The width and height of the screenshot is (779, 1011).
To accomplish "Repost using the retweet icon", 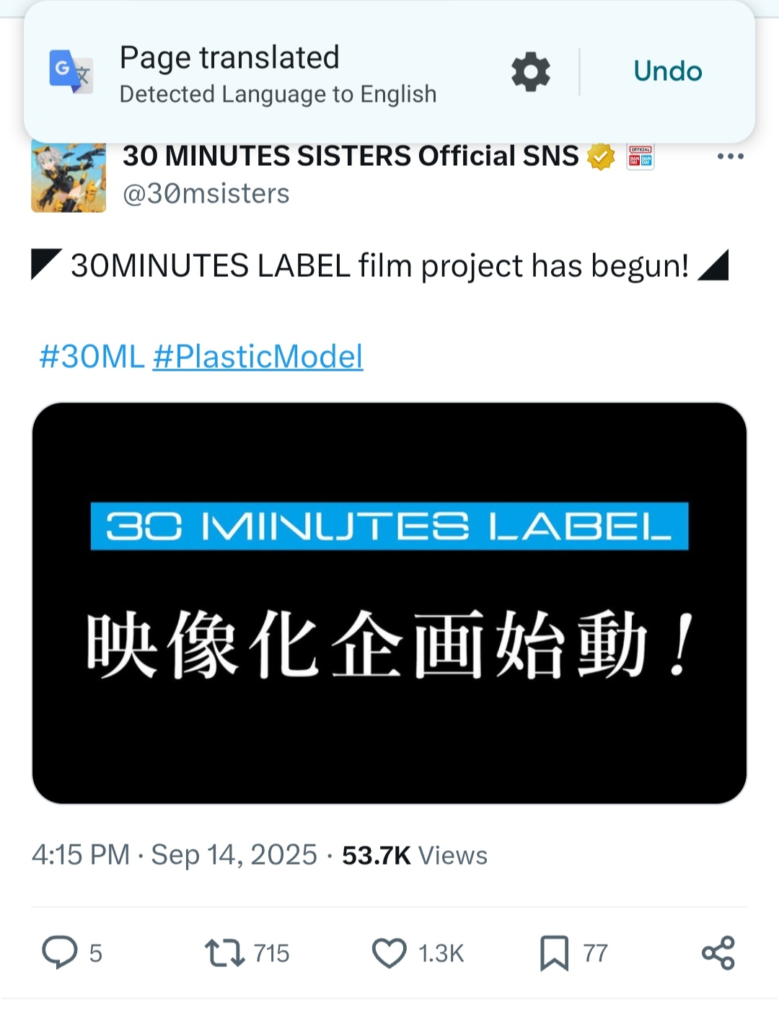I will click(224, 953).
